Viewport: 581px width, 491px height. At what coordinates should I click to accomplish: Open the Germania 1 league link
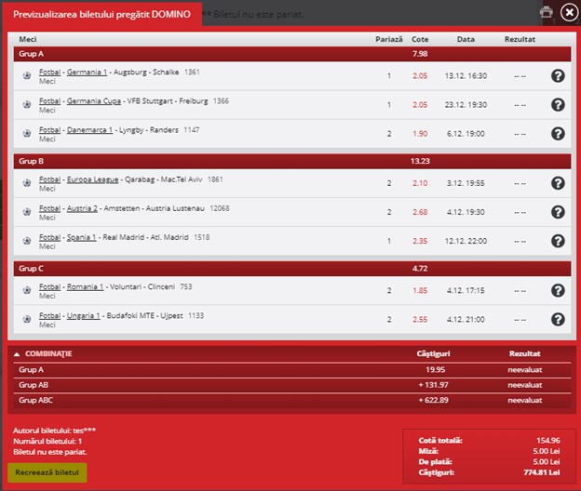[88, 73]
